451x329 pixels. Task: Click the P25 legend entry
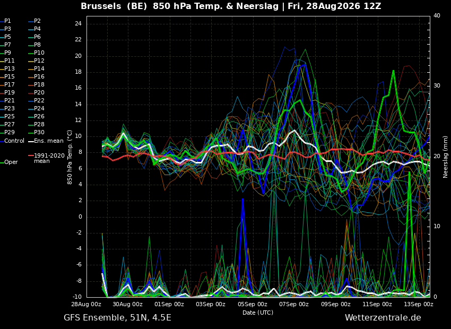(x=7, y=116)
